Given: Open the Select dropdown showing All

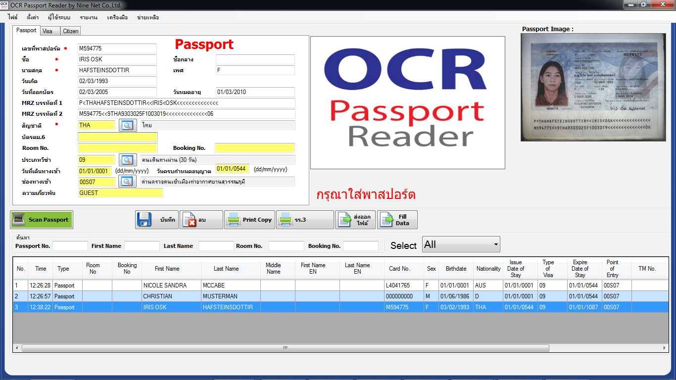Looking at the screenshot, I should tap(461, 244).
